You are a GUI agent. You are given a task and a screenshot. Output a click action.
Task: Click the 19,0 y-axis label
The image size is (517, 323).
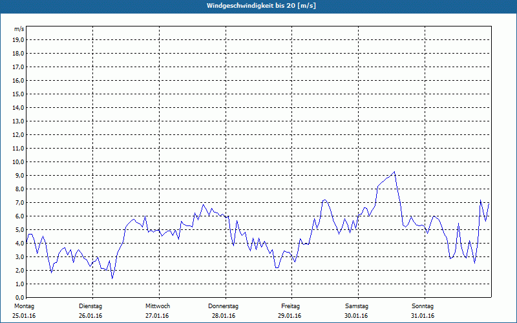18,40
